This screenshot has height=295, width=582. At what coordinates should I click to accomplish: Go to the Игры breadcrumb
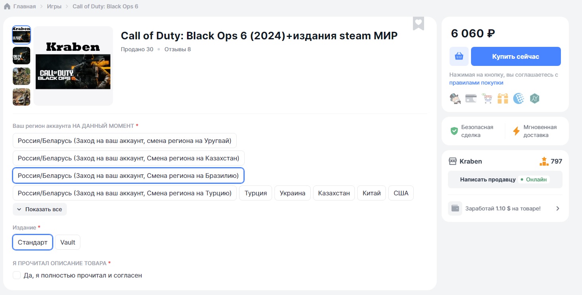(x=54, y=6)
